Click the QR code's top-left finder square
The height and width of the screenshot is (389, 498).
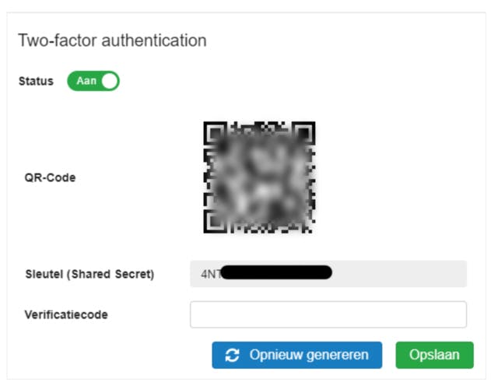(215, 132)
